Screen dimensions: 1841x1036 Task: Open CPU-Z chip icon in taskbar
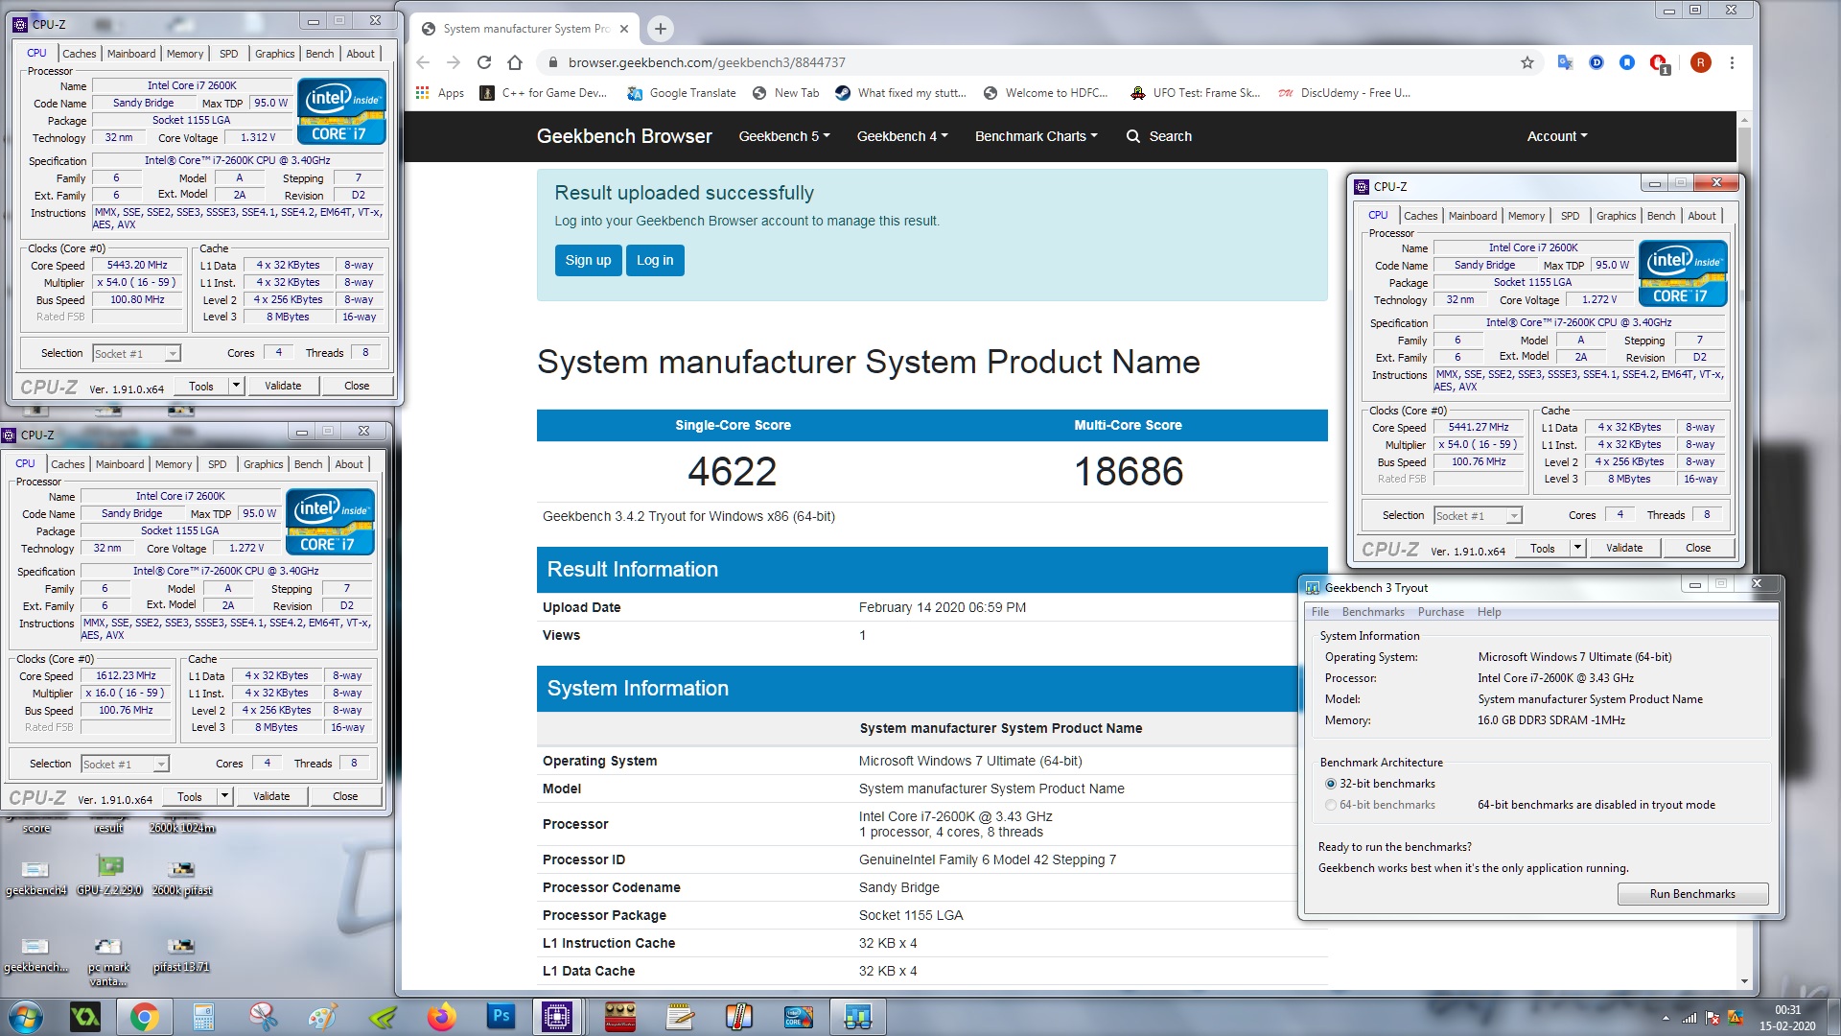click(x=557, y=1016)
